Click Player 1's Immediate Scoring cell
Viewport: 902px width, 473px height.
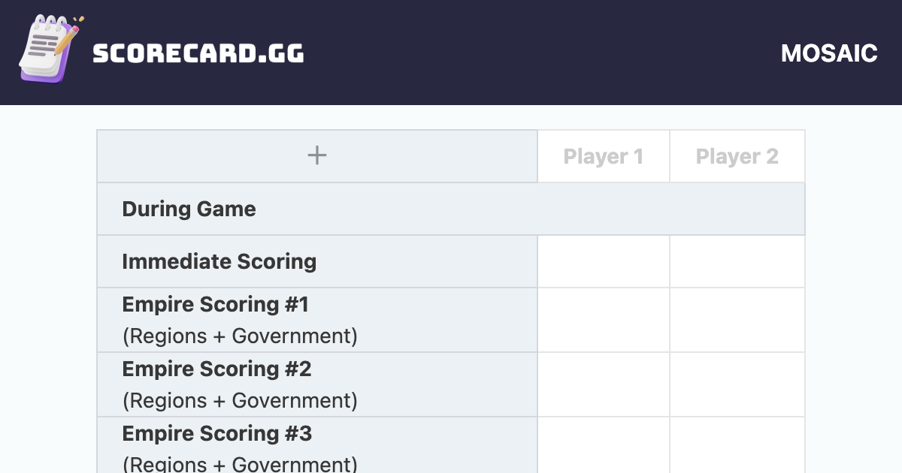click(603, 261)
